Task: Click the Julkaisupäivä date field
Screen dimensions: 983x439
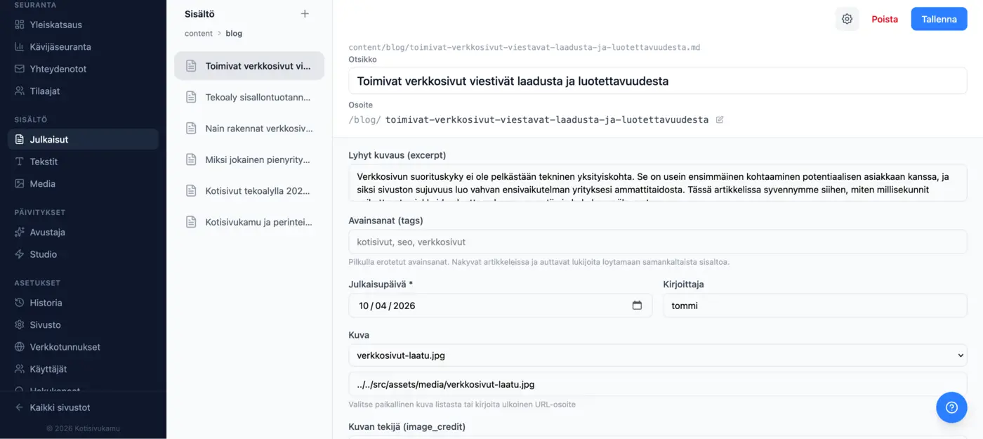Action: pos(500,306)
